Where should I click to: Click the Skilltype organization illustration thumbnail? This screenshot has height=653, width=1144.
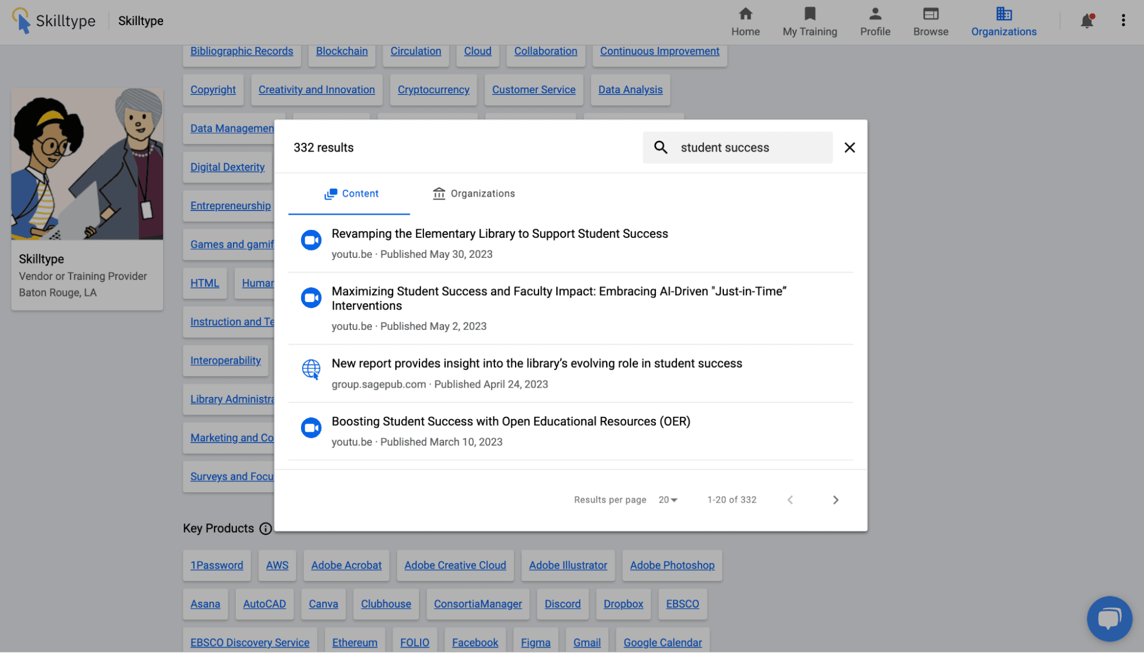[87, 164]
